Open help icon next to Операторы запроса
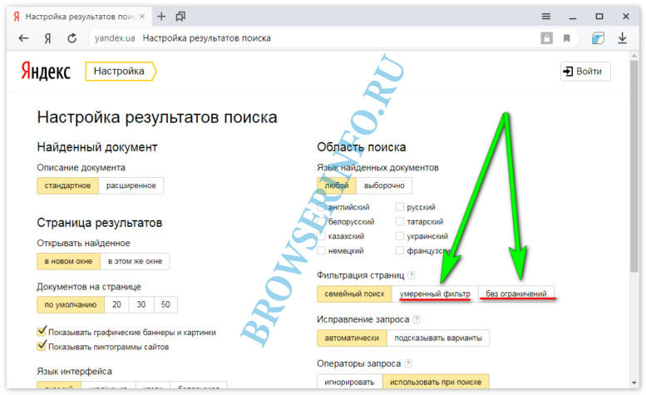The width and height of the screenshot is (646, 395). point(408,363)
